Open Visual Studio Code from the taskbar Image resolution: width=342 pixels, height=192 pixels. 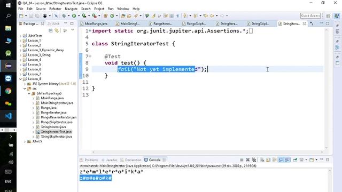pos(8,116)
